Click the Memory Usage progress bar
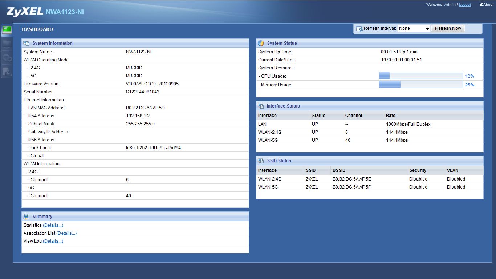This screenshot has width=496, height=279. (421, 84)
